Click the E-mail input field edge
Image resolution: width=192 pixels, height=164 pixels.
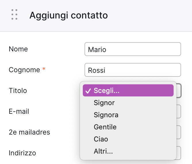click(x=179, y=111)
